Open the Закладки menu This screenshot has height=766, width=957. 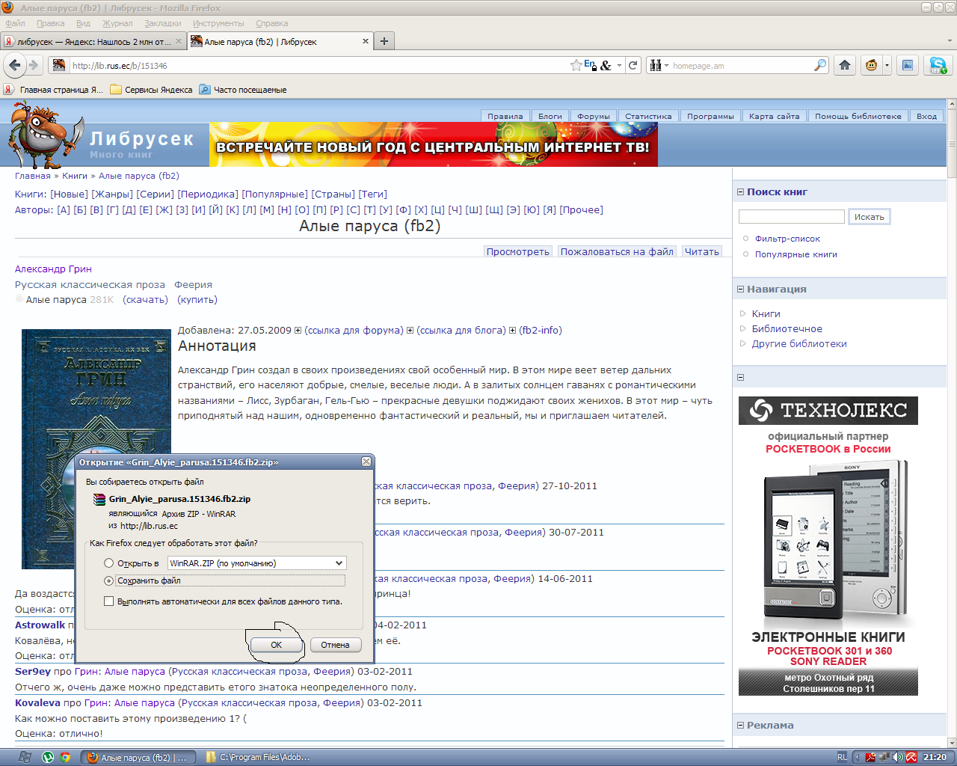coord(162,23)
